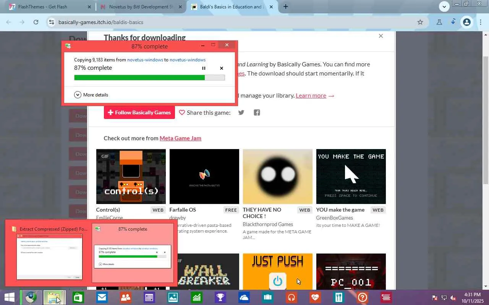Screen dimensions: 489x305
Task: Open YOU make the game thumbnail
Action: coord(351,177)
